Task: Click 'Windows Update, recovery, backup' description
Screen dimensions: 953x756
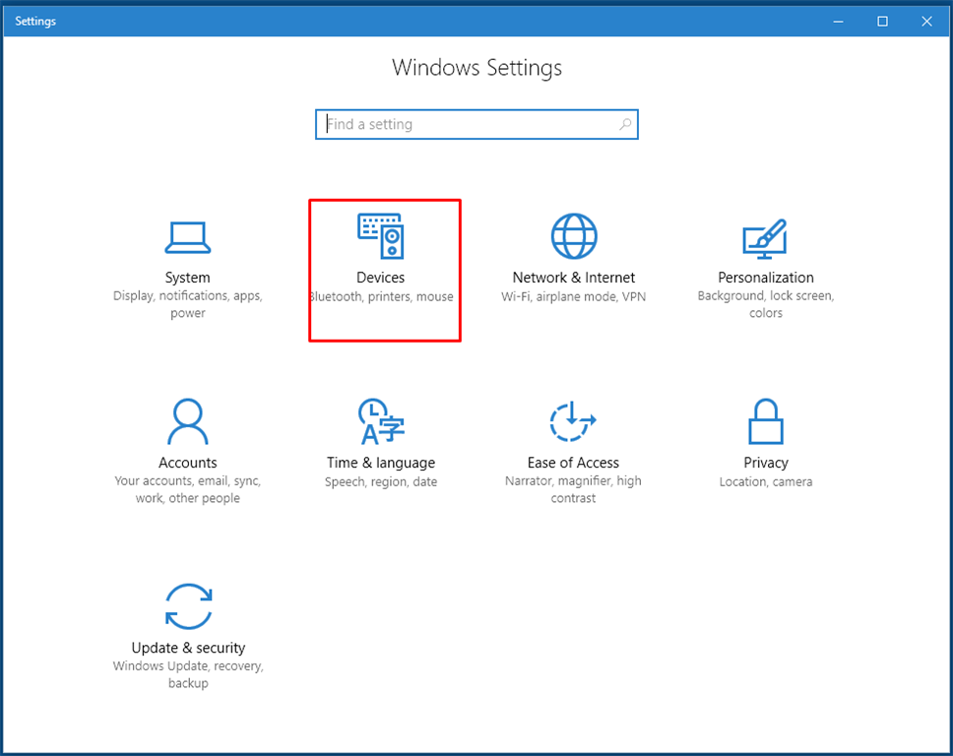Action: 188,674
